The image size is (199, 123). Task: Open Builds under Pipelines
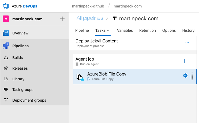(x=17, y=58)
